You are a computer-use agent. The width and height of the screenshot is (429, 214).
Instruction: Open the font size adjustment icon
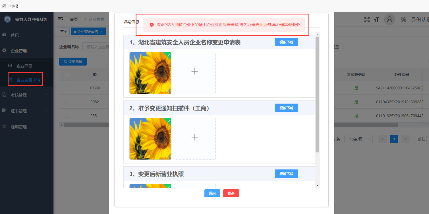pos(377,19)
